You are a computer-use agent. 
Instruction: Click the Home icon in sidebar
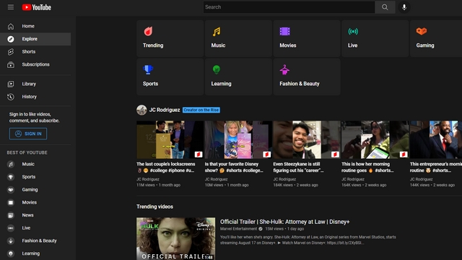pos(11,26)
